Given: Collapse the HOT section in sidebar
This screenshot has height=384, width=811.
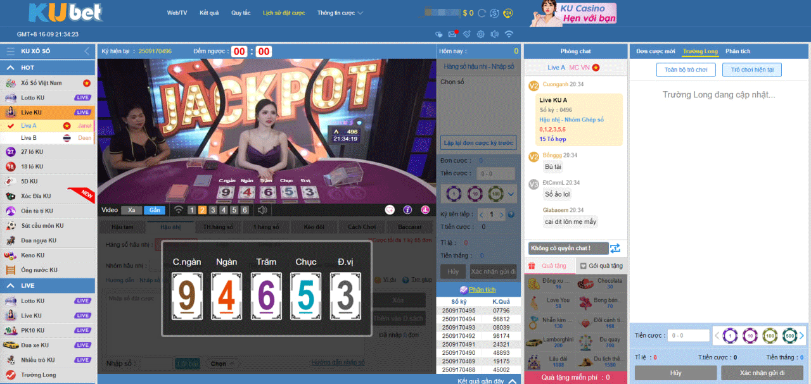Looking at the screenshot, I should [11, 68].
